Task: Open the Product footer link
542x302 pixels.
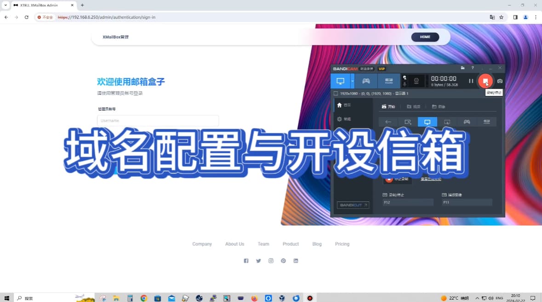Action: coord(291,244)
